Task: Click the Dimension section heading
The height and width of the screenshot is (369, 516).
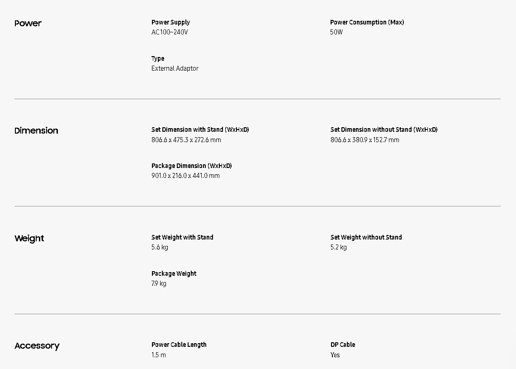Action: tap(36, 130)
